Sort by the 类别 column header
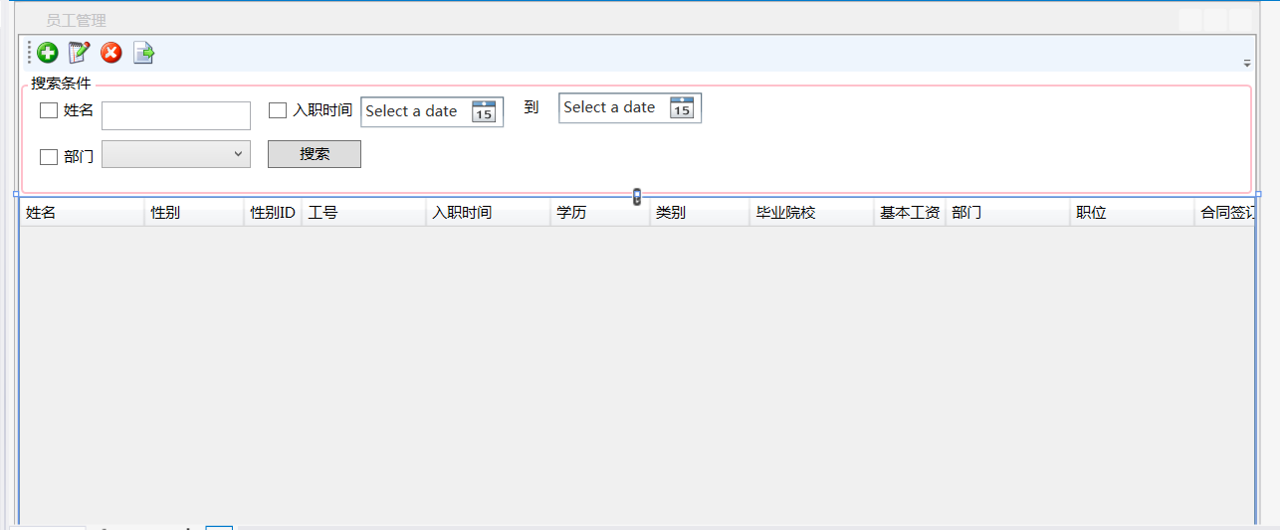The width and height of the screenshot is (1280, 530). (700, 213)
